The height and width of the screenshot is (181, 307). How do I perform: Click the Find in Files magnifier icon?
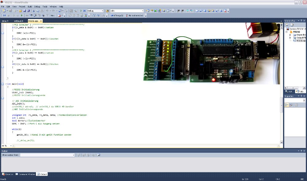pos(76,11)
